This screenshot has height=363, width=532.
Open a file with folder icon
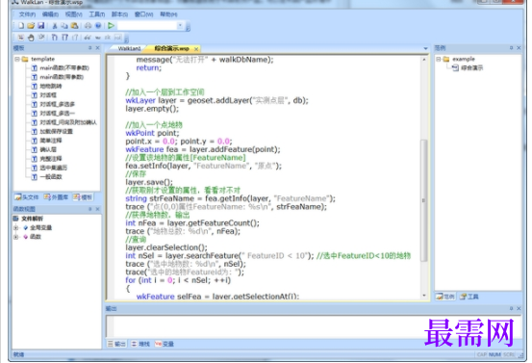click(31, 25)
